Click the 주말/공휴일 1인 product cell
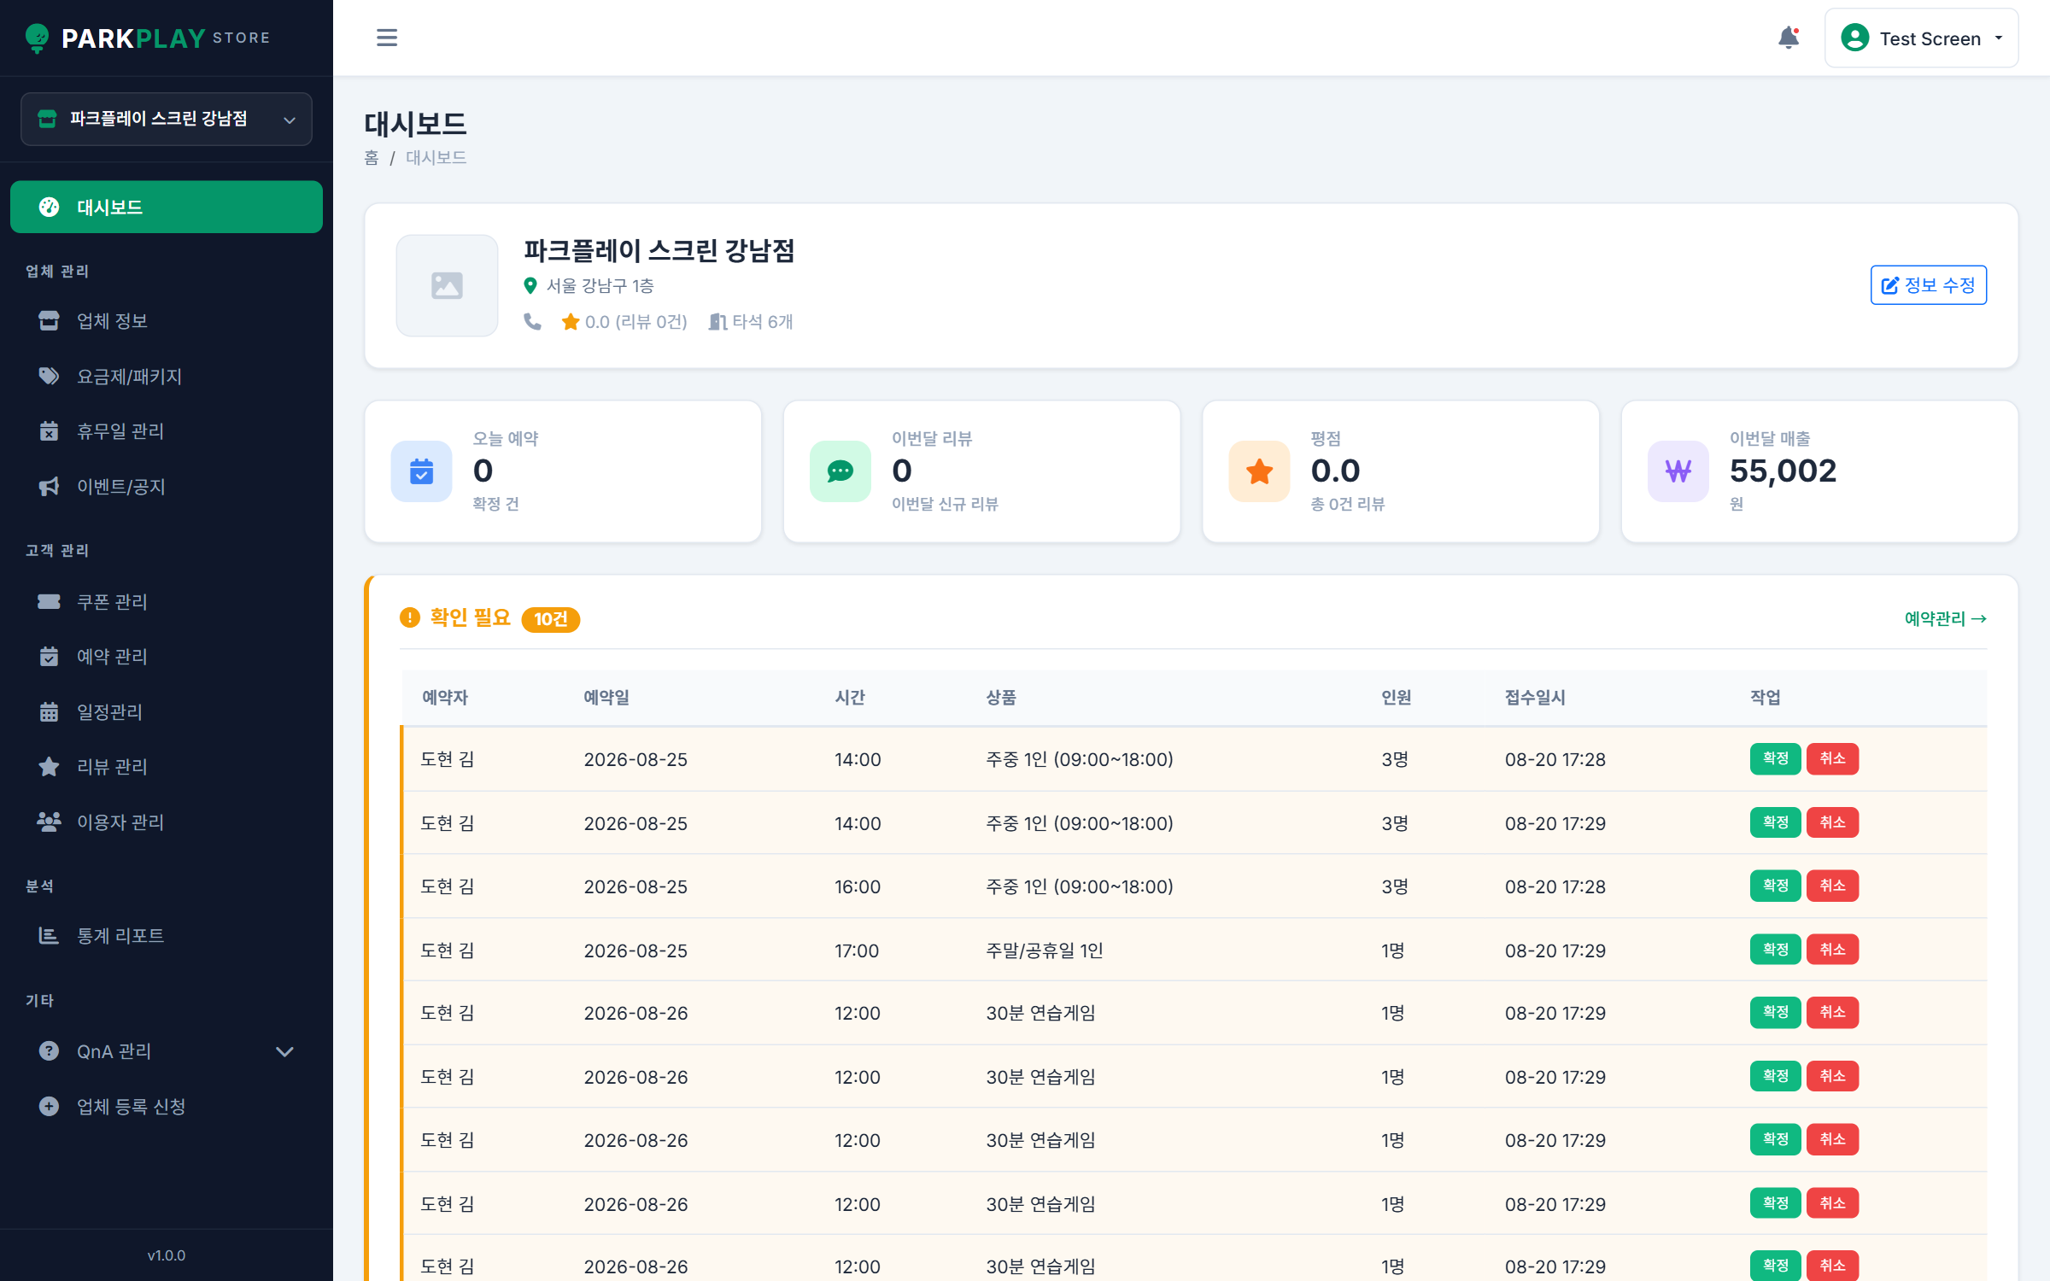The image size is (2050, 1281). pos(1045,951)
